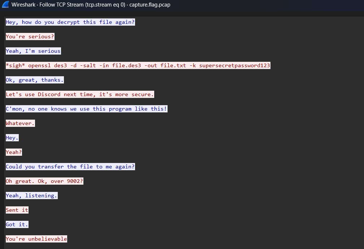Click the "You're serious?" reply line
Screen dimensions: 364x249
(30, 37)
